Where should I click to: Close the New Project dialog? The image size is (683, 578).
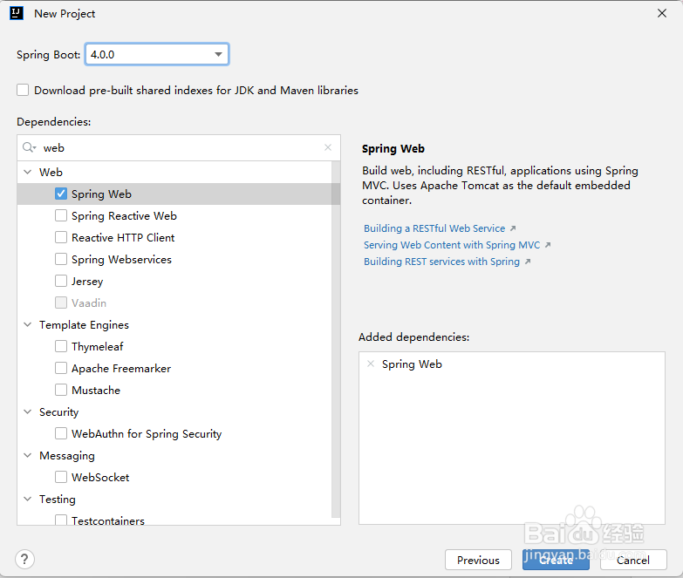pyautogui.click(x=662, y=13)
